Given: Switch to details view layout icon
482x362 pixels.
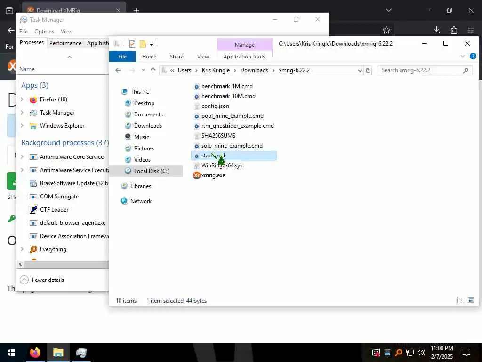Looking at the screenshot, I should click(460, 300).
